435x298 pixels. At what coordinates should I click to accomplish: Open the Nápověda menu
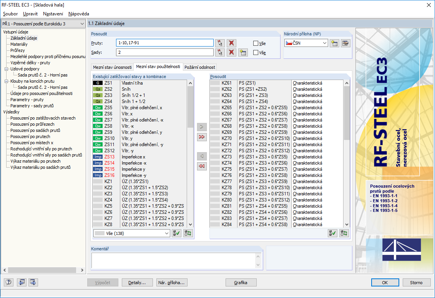pyautogui.click(x=78, y=14)
